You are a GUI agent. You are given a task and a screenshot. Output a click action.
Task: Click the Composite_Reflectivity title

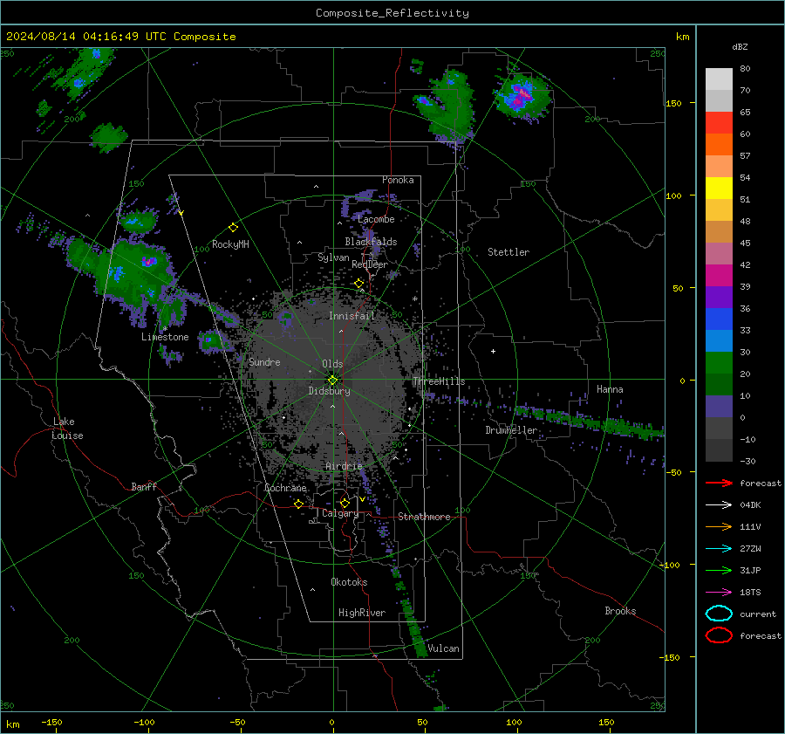(x=392, y=13)
